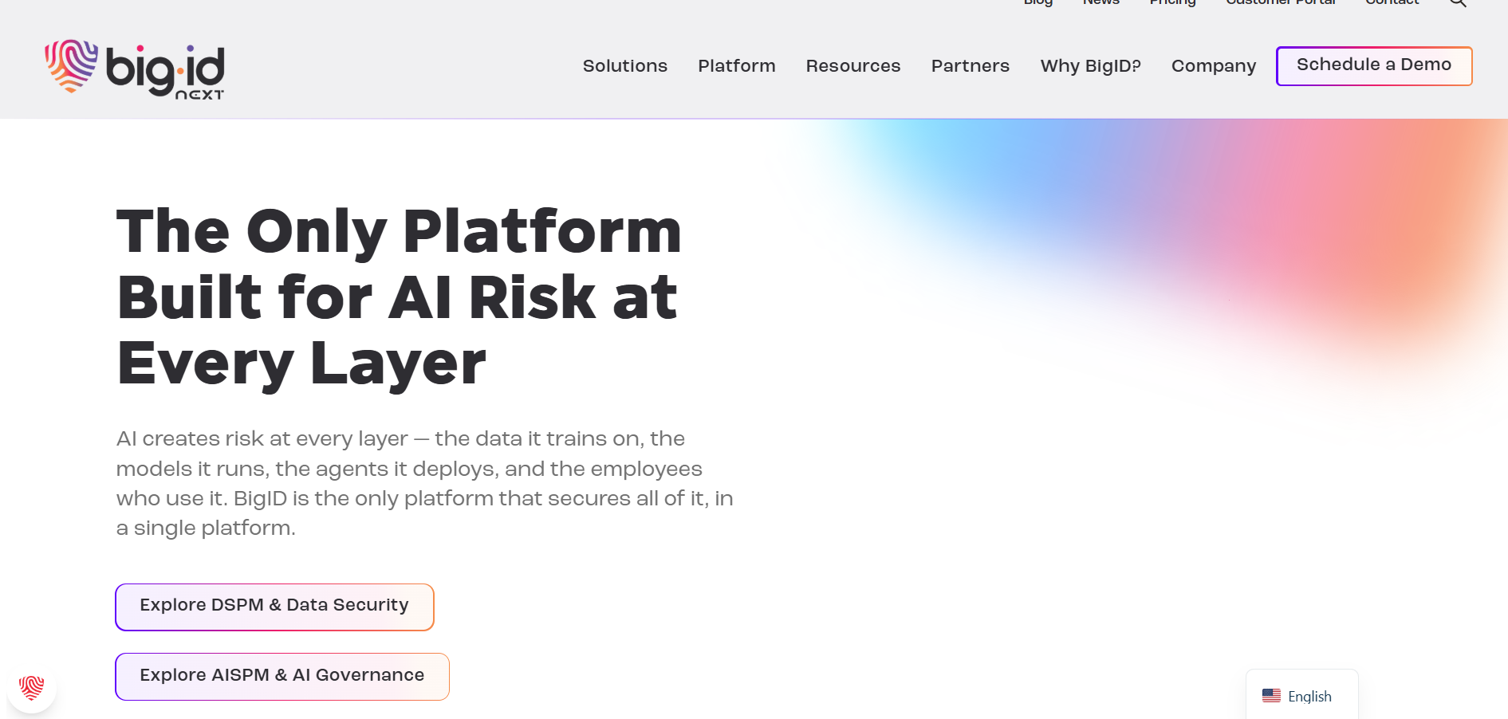1508x719 pixels.
Task: Open the Partners menu
Action: pos(971,66)
